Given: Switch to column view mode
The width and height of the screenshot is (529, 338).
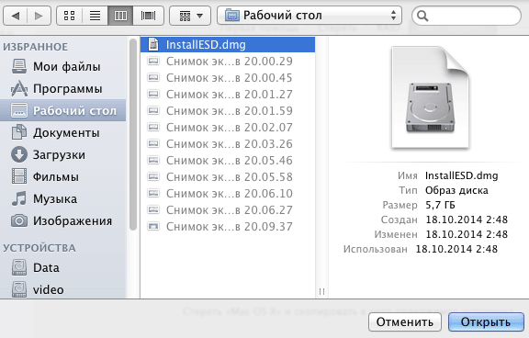Looking at the screenshot, I should point(120,16).
